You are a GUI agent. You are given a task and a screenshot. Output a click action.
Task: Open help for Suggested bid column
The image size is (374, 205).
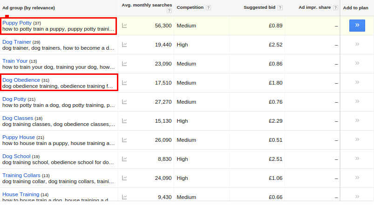(x=280, y=7)
